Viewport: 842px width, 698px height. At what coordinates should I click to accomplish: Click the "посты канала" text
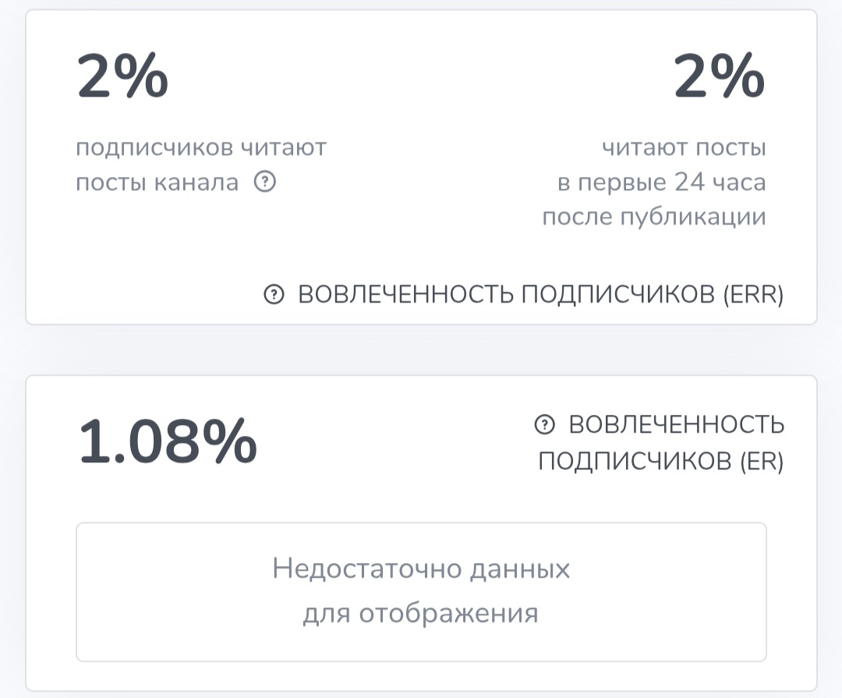coord(157,183)
